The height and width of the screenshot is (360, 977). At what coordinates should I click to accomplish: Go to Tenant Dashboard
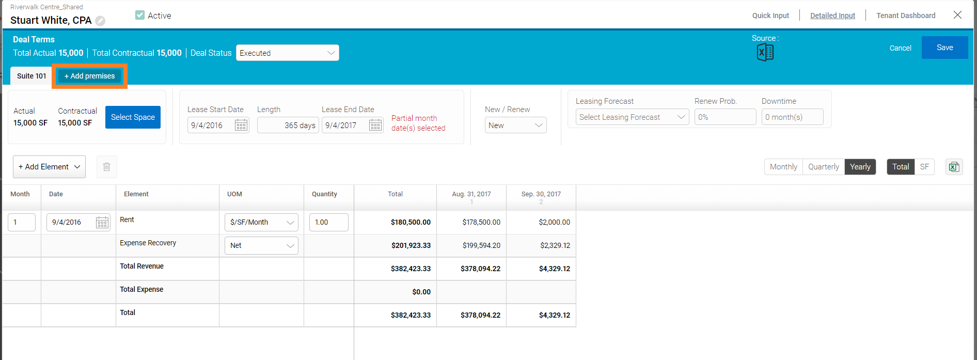[x=905, y=15]
